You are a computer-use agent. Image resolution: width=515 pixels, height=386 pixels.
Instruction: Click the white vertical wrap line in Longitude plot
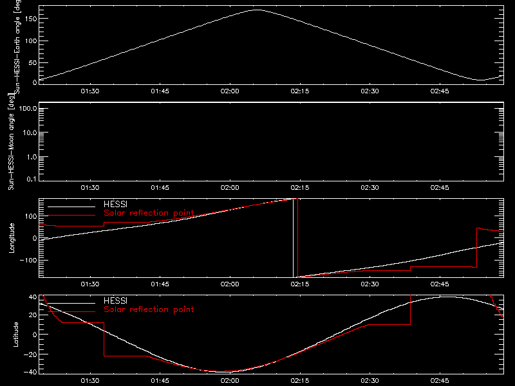tap(293, 238)
